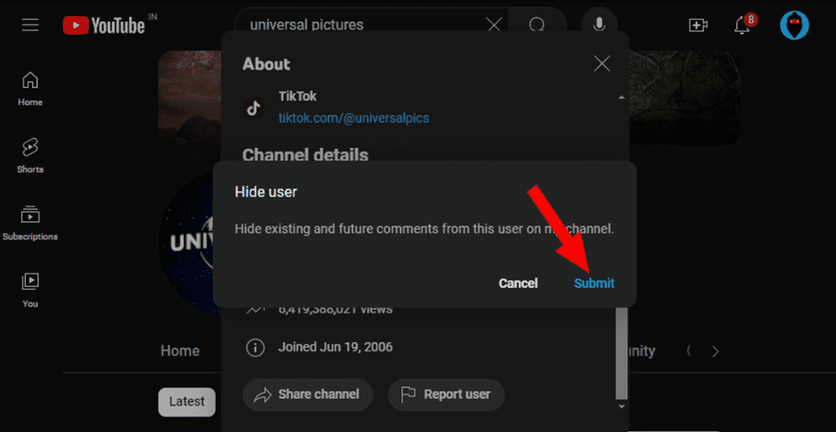836x432 pixels.
Task: Go to Home in the sidebar
Action: [x=30, y=89]
